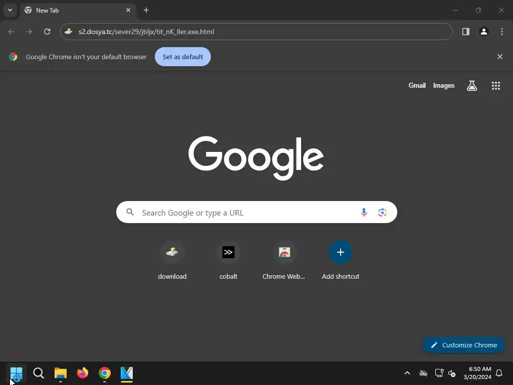The width and height of the screenshot is (513, 385).
Task: Close the New Tab tab
Action: [128, 10]
